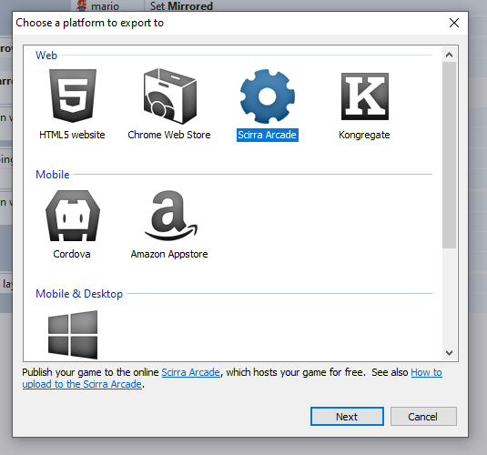Choose the Chrome Web Store icon

pyautogui.click(x=169, y=96)
